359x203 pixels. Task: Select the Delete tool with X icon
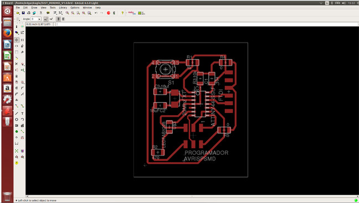coord(17,64)
